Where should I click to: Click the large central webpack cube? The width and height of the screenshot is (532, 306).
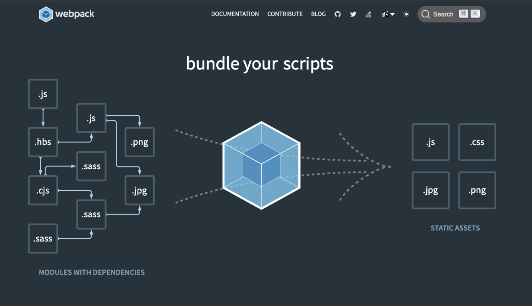[x=261, y=166]
